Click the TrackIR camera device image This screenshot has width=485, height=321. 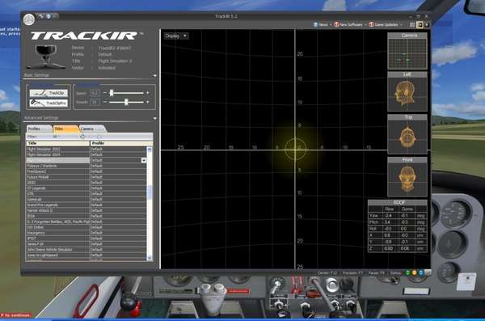pos(46,57)
